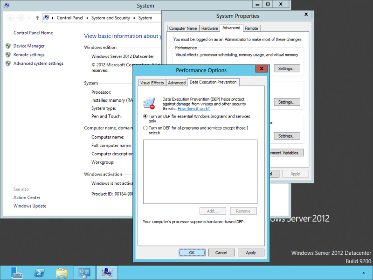Select DEP for essential Windows programs only

tap(145, 116)
